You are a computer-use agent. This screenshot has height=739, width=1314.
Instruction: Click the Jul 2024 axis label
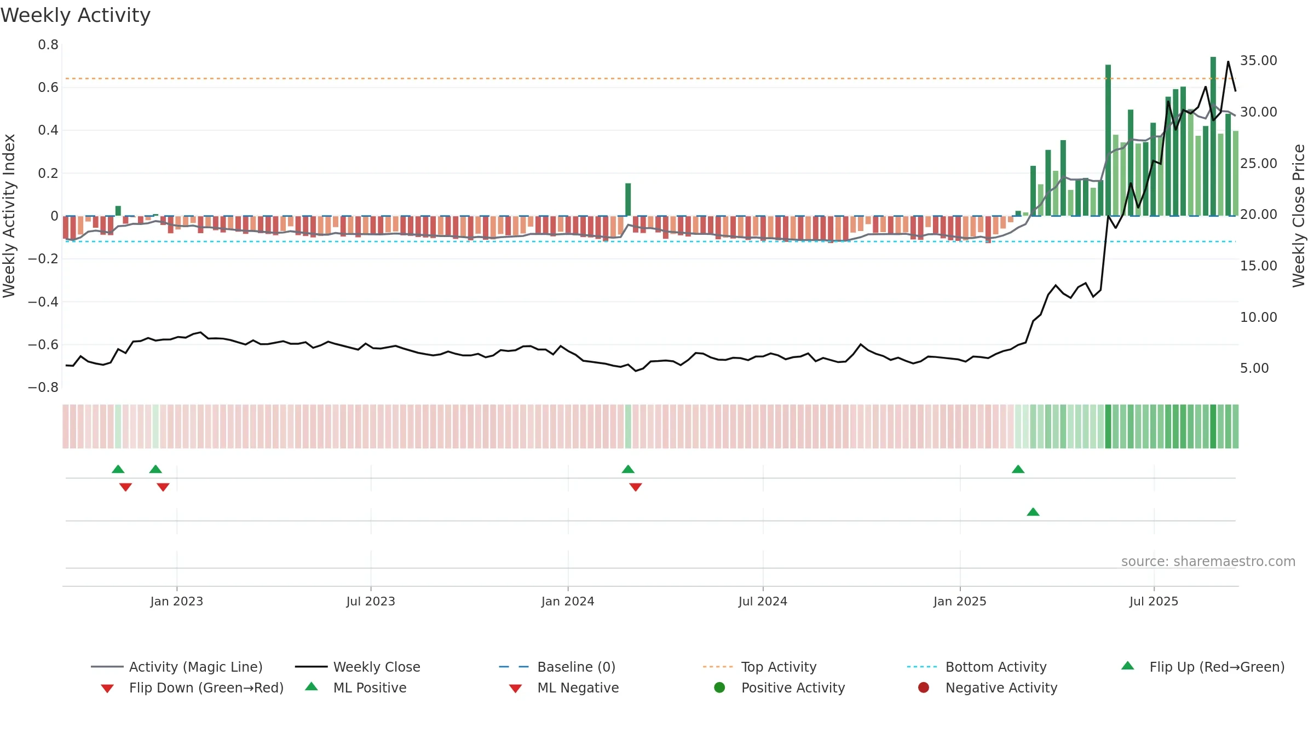[x=763, y=601]
